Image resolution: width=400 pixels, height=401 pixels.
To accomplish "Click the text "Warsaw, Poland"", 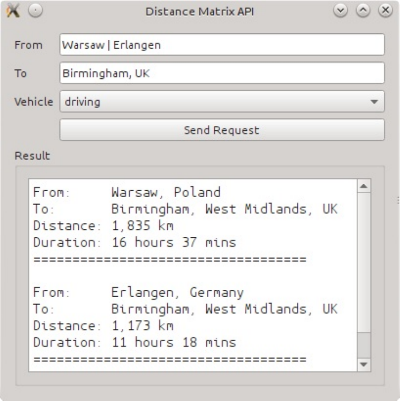I will click(166, 192).
